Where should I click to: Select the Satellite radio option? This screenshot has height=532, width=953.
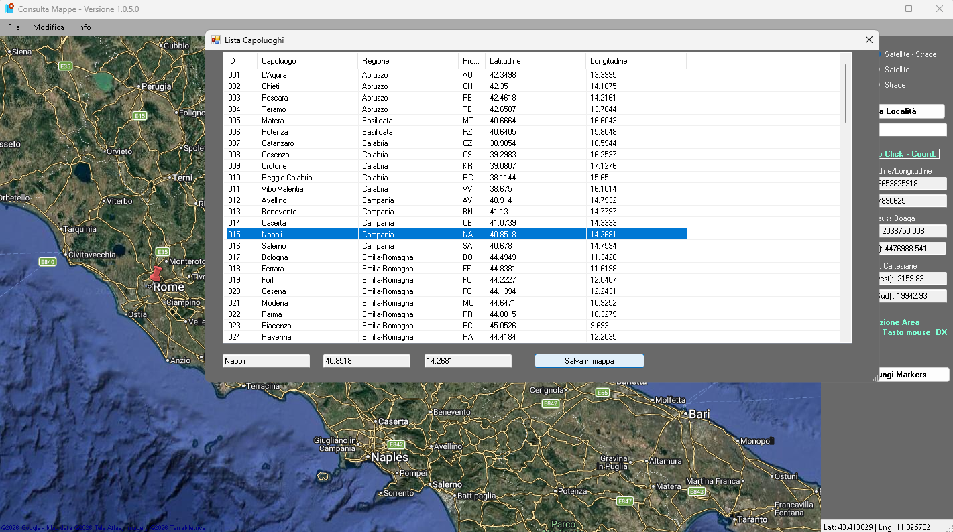coord(897,70)
